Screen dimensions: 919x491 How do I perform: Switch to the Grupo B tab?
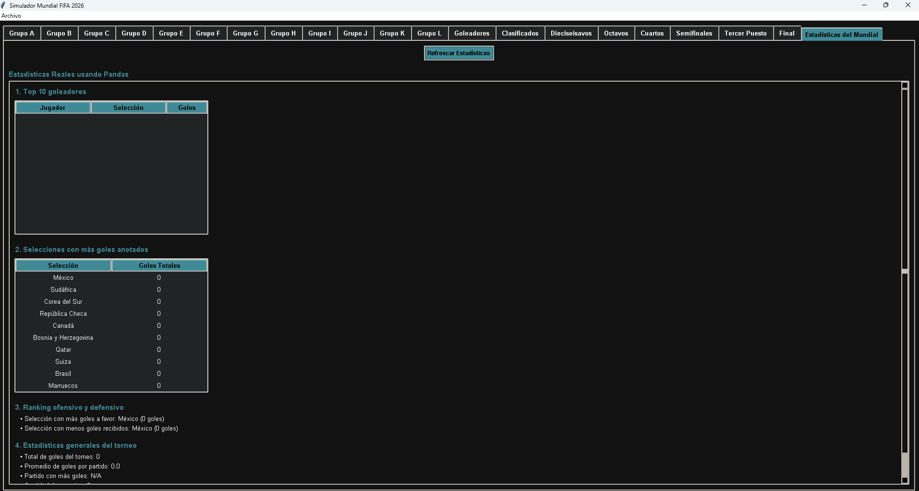tap(59, 33)
